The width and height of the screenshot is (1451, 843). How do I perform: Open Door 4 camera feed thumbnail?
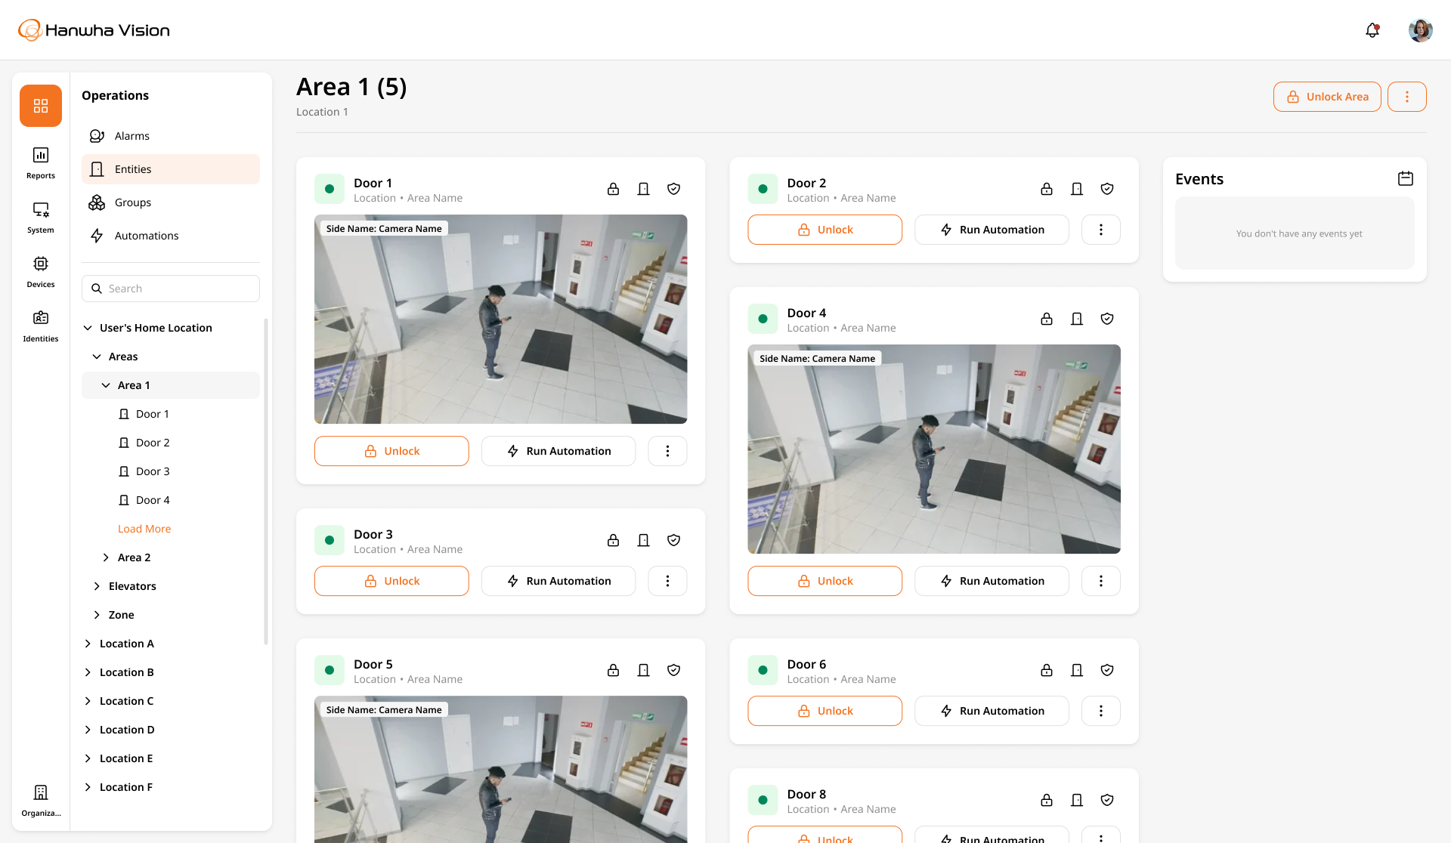point(934,449)
